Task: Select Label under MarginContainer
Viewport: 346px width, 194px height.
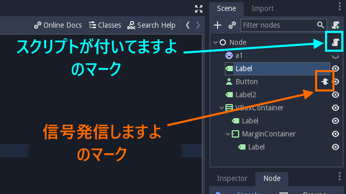Action: tap(256, 147)
